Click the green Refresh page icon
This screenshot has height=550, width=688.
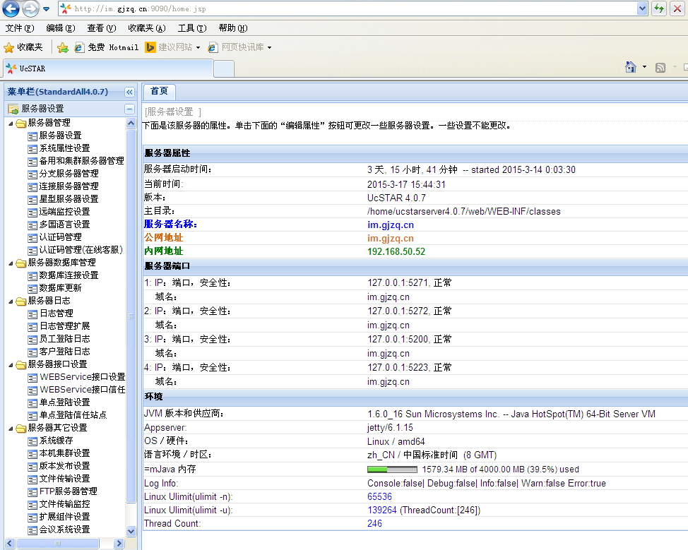point(659,8)
